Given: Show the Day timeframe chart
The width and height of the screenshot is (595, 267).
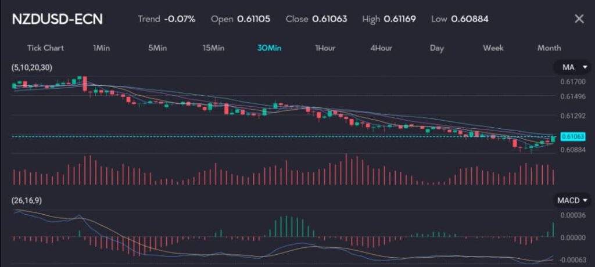Looking at the screenshot, I should [437, 48].
